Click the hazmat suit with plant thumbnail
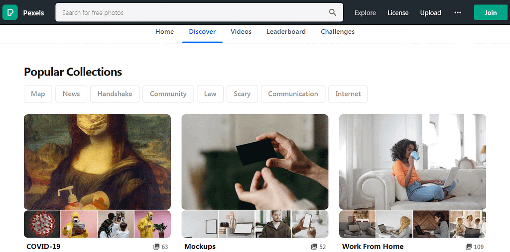This screenshot has height=252, width=510. [x=152, y=224]
